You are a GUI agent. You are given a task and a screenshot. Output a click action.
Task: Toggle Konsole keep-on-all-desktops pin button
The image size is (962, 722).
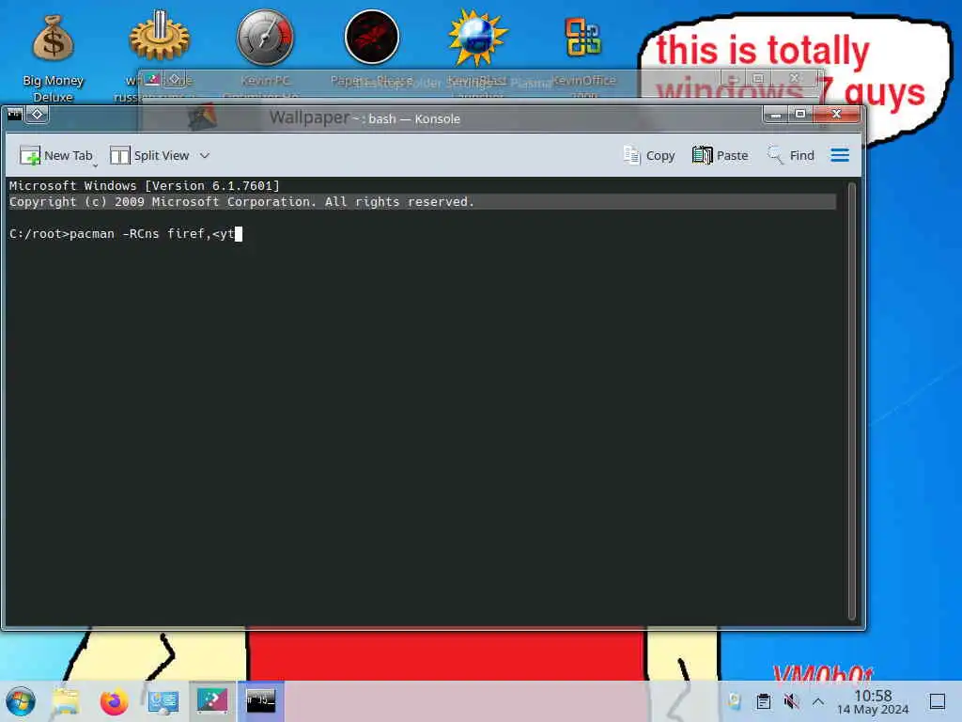point(37,114)
